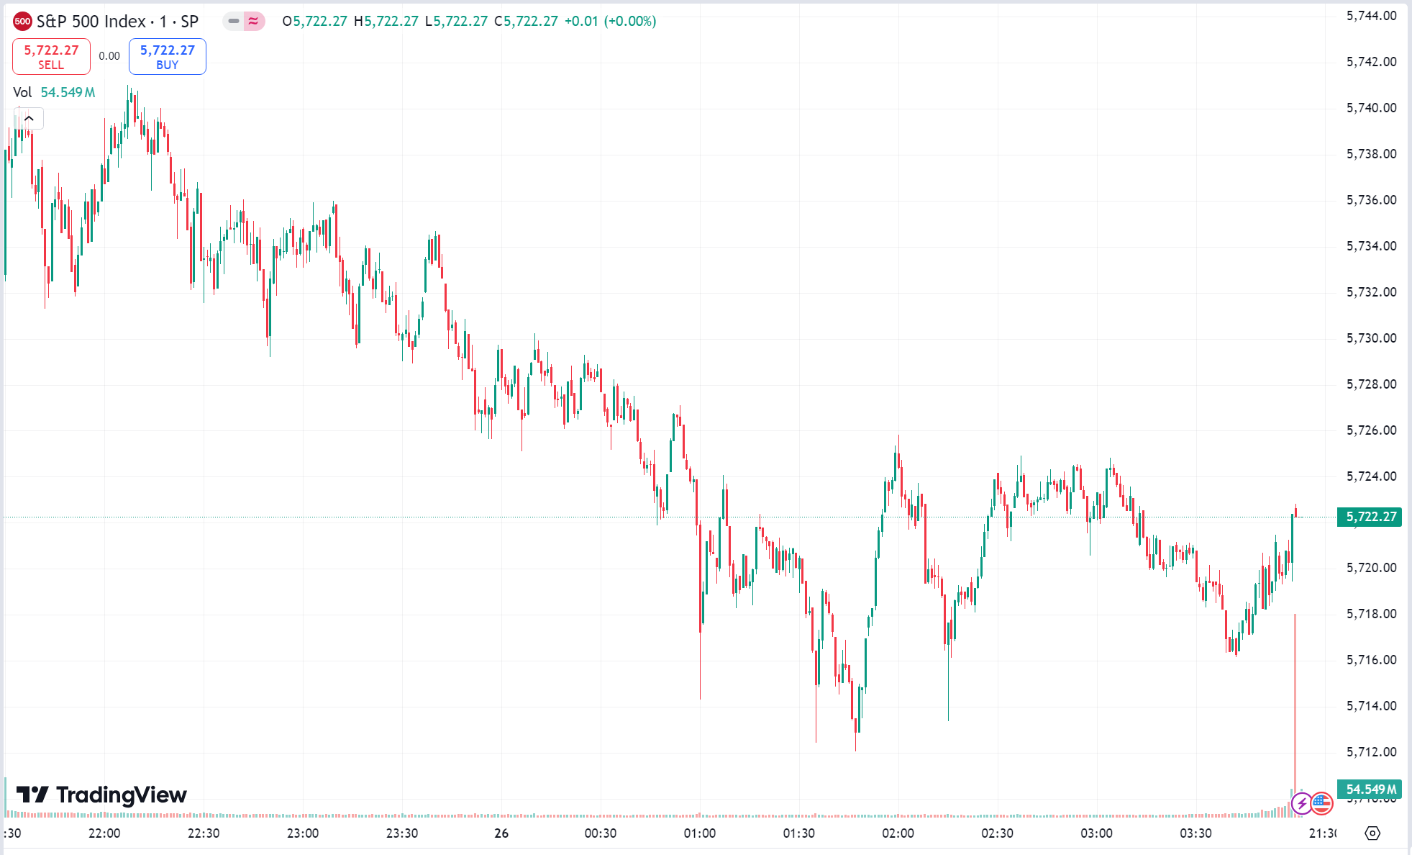The image size is (1412, 855).
Task: Click the Vol indicator legend label
Action: tap(22, 92)
